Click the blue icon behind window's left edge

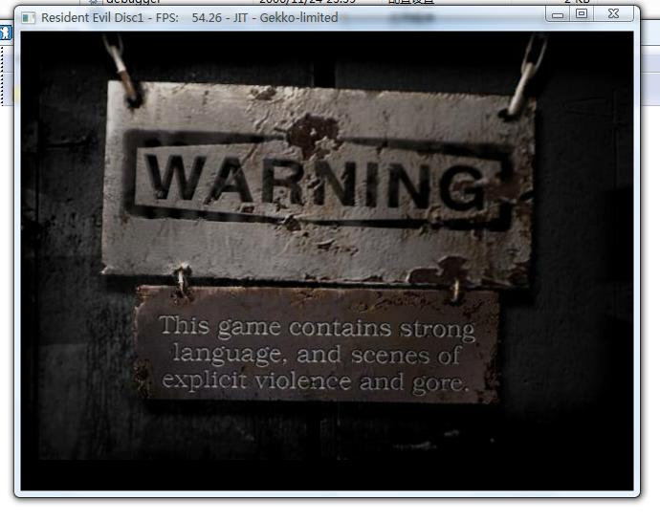[x=6, y=32]
